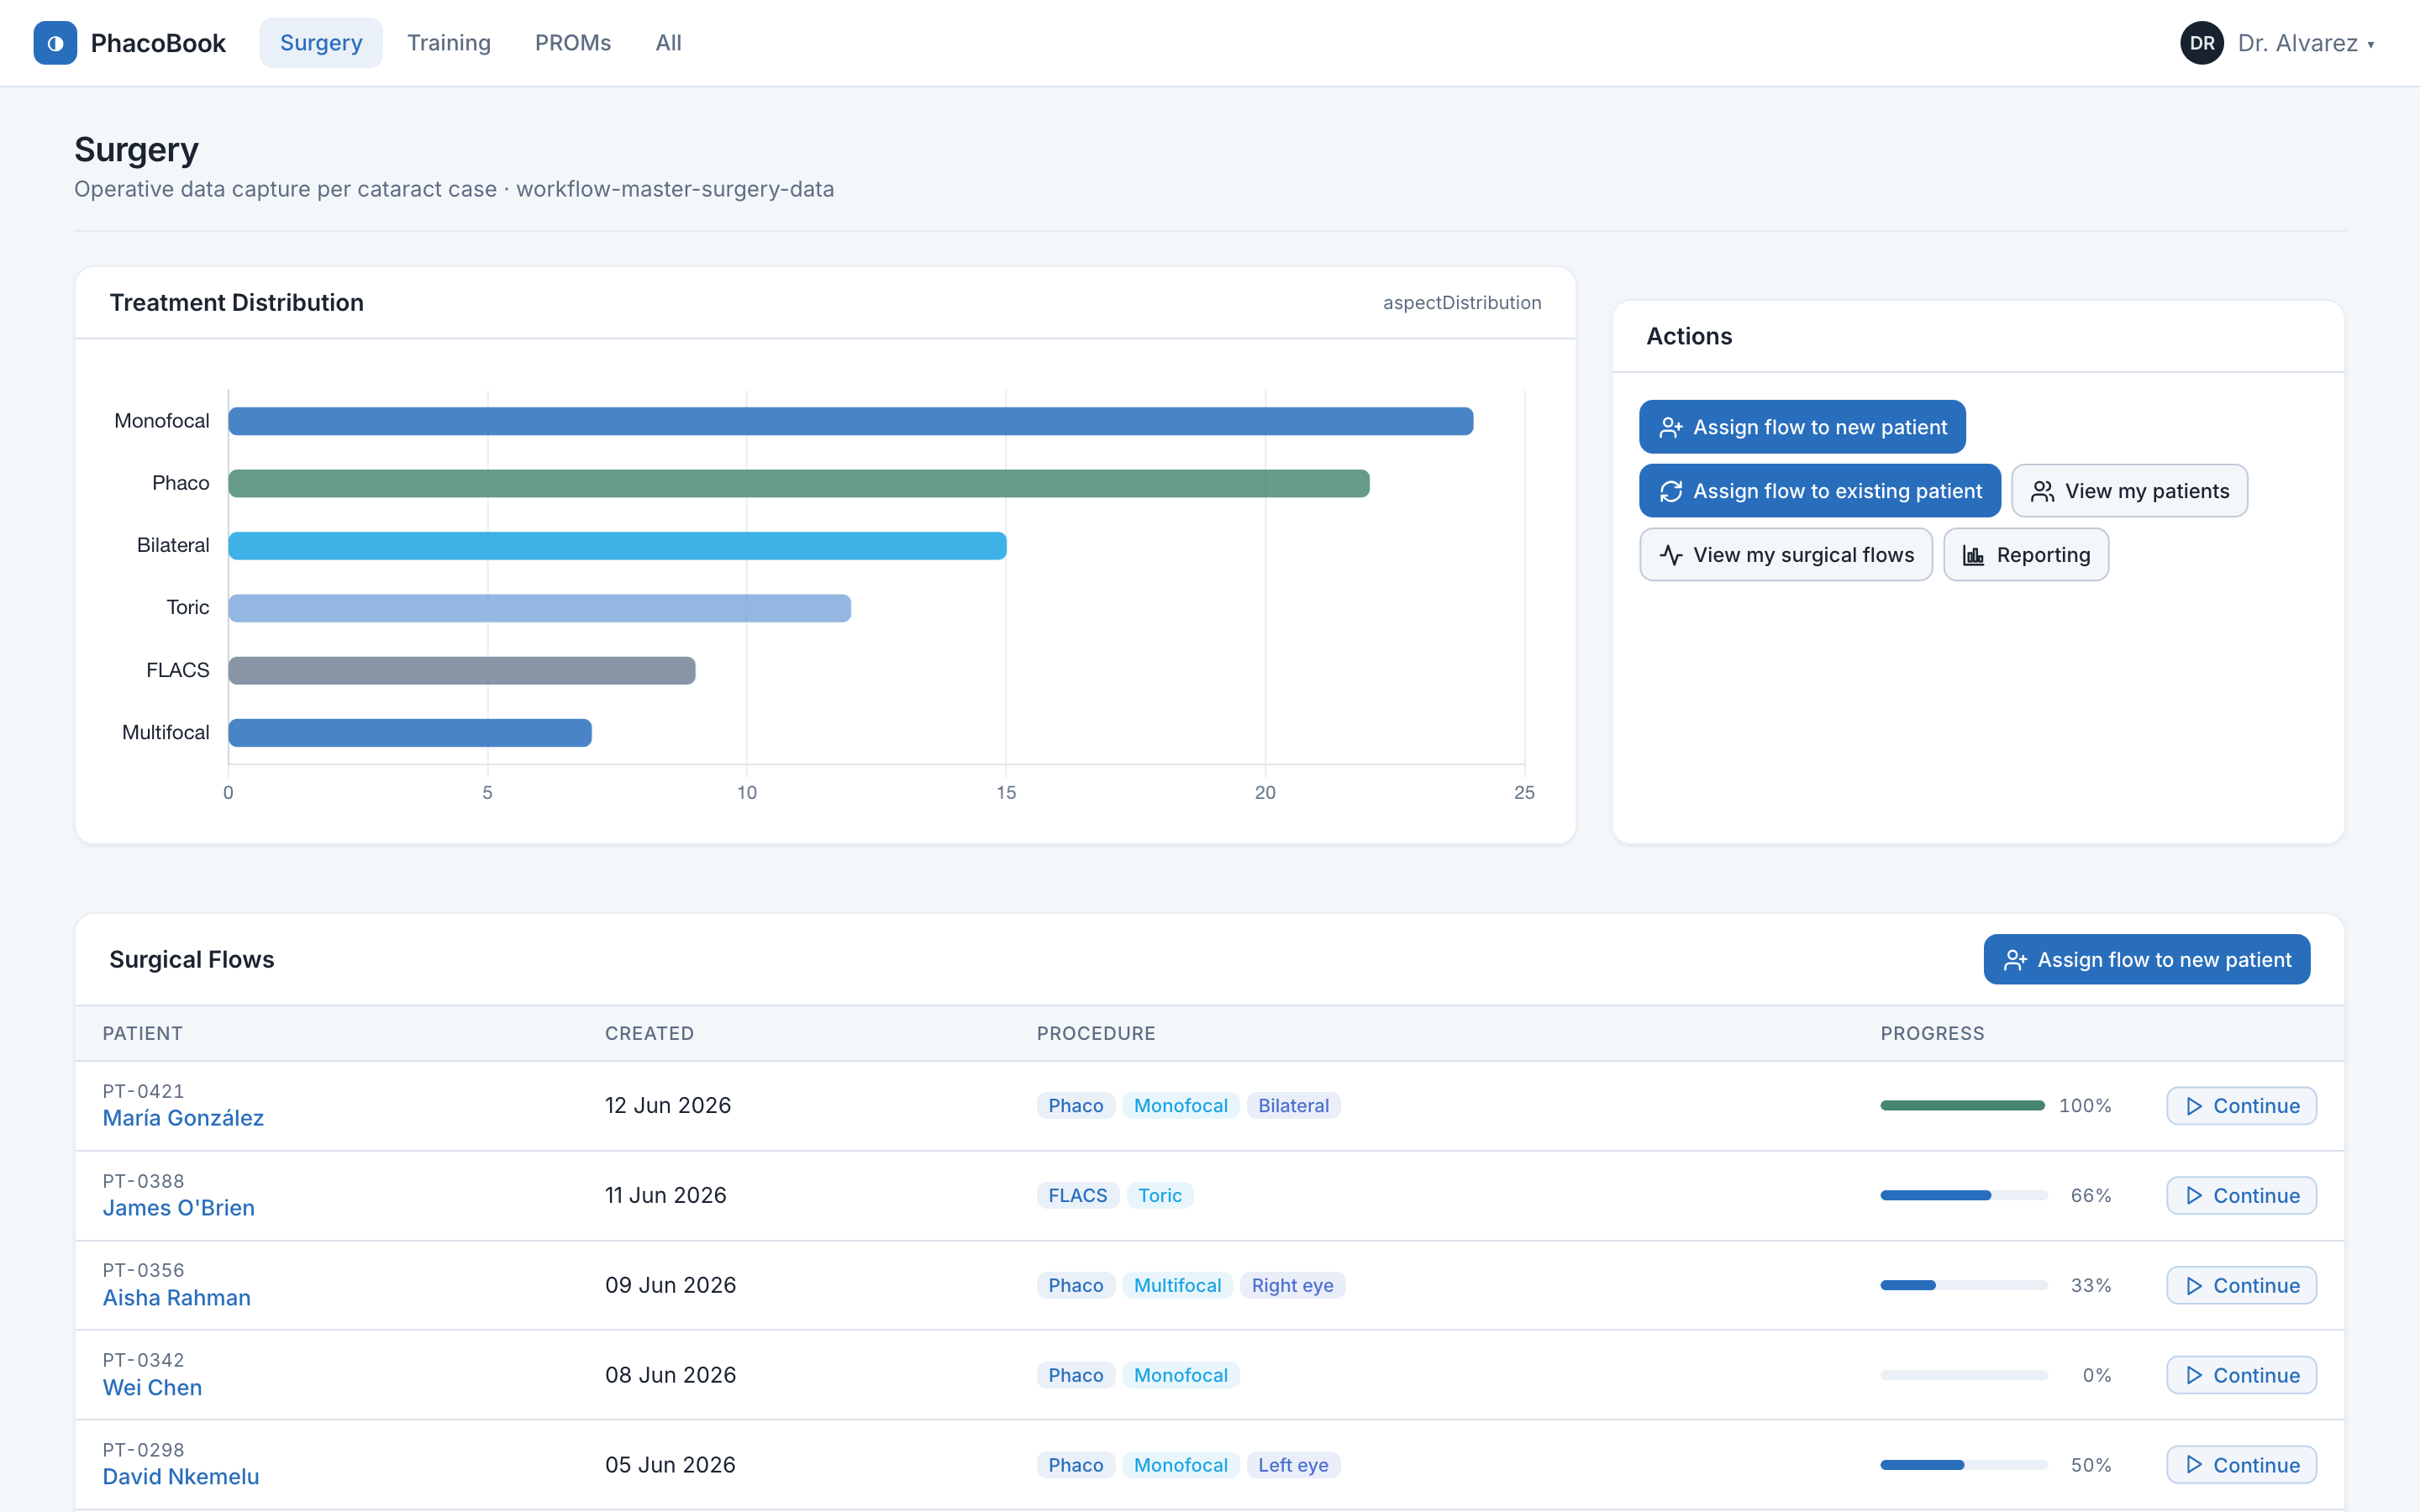Click the Multifocal bar in the chart
This screenshot has width=2420, height=1512.
pos(410,733)
